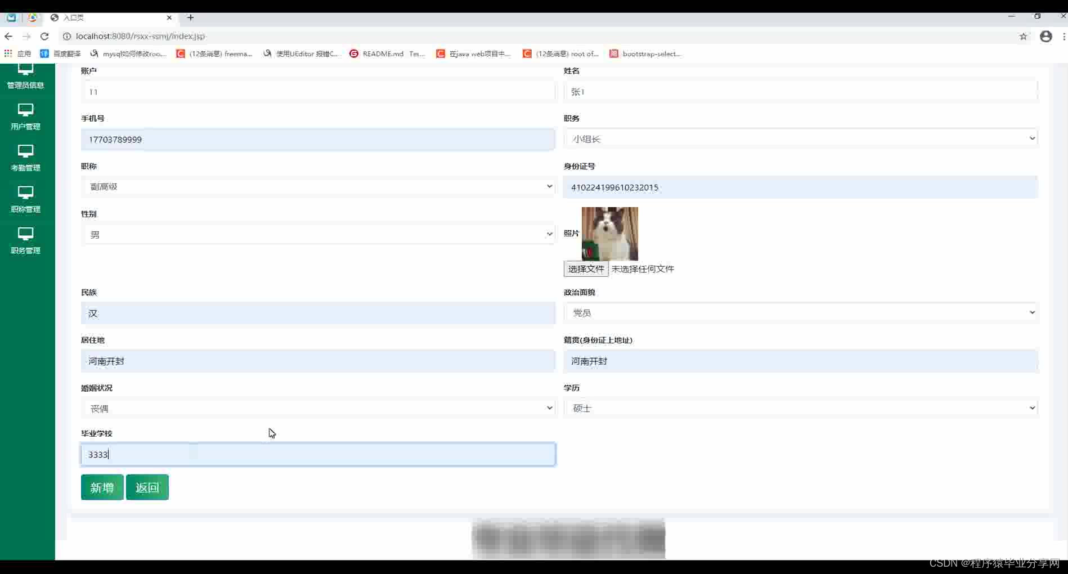Open the (12条消息) root of... bookmark
The image size is (1068, 574).
point(560,53)
